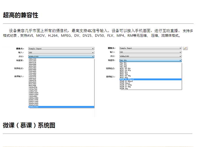Expand the right panel's SDI input dropdown
This screenshot has width=197, height=147.
click(x=150, y=52)
